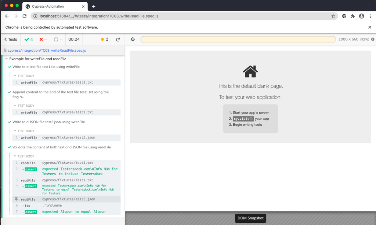Reload the page using browser refresh button

25,16
